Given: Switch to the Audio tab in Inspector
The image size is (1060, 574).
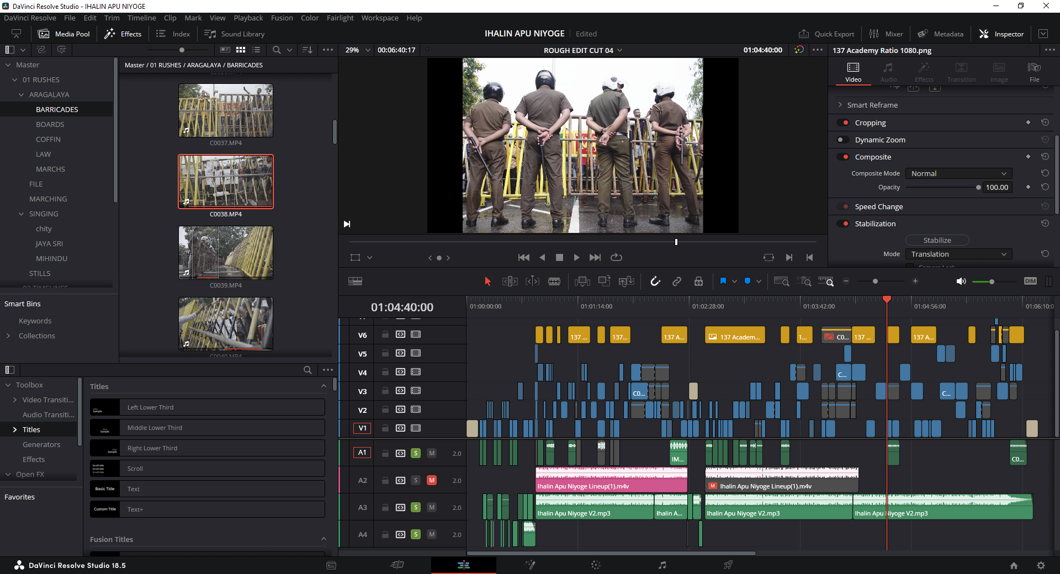Looking at the screenshot, I should (x=888, y=72).
